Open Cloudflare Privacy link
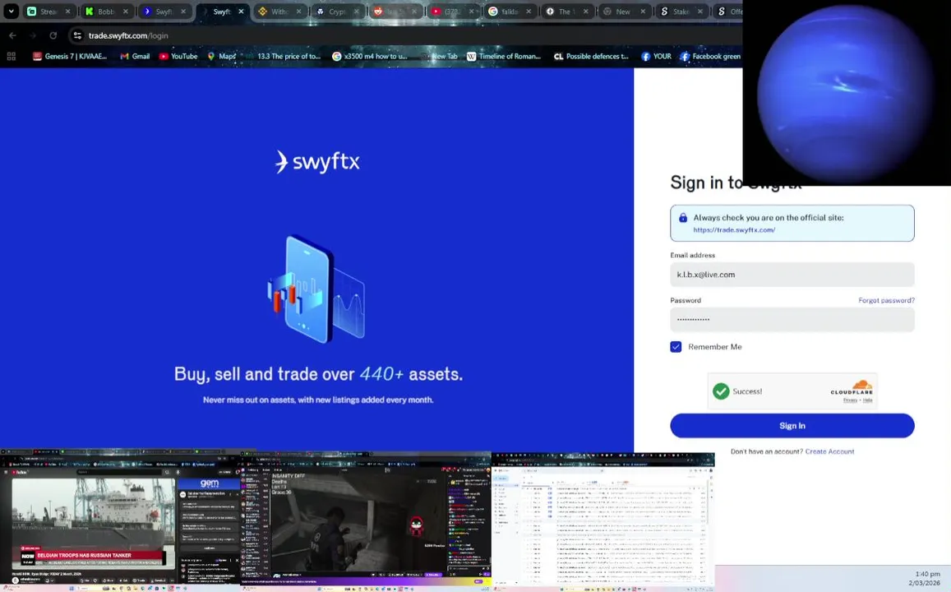The width and height of the screenshot is (951, 592). click(x=851, y=400)
